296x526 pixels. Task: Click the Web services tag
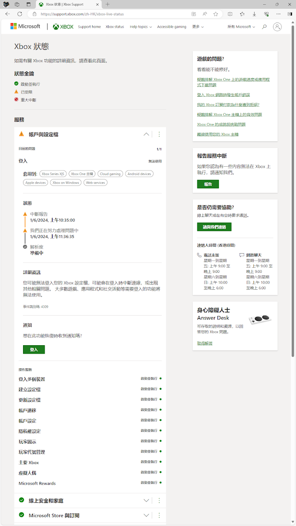95,183
